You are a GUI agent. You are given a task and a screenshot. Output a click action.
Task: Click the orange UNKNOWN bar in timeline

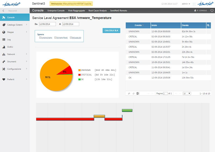click(99, 116)
